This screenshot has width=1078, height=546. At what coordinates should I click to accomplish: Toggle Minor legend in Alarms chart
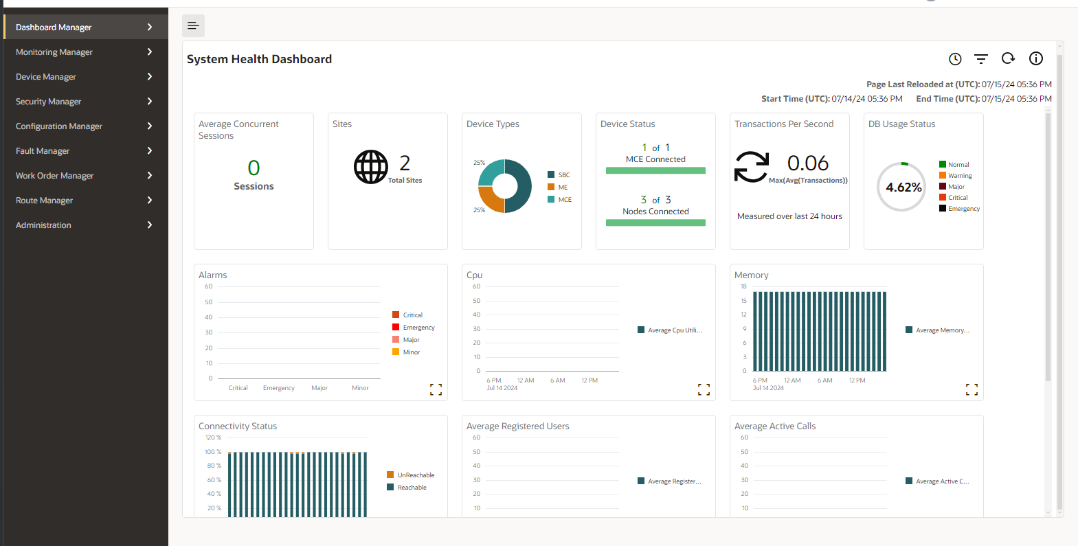tap(406, 352)
